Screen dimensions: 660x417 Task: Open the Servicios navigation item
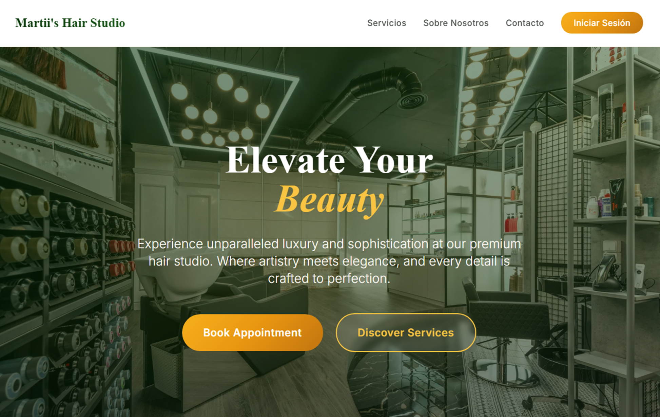(387, 23)
